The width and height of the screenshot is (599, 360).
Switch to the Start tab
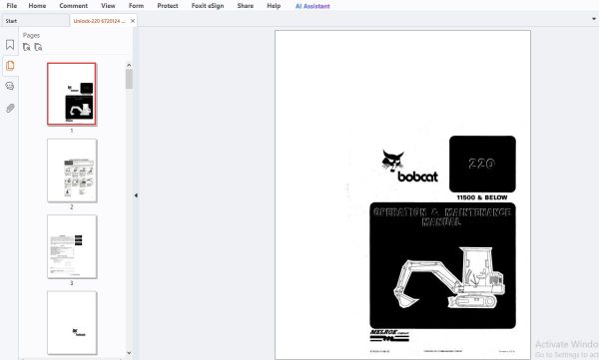(11, 21)
